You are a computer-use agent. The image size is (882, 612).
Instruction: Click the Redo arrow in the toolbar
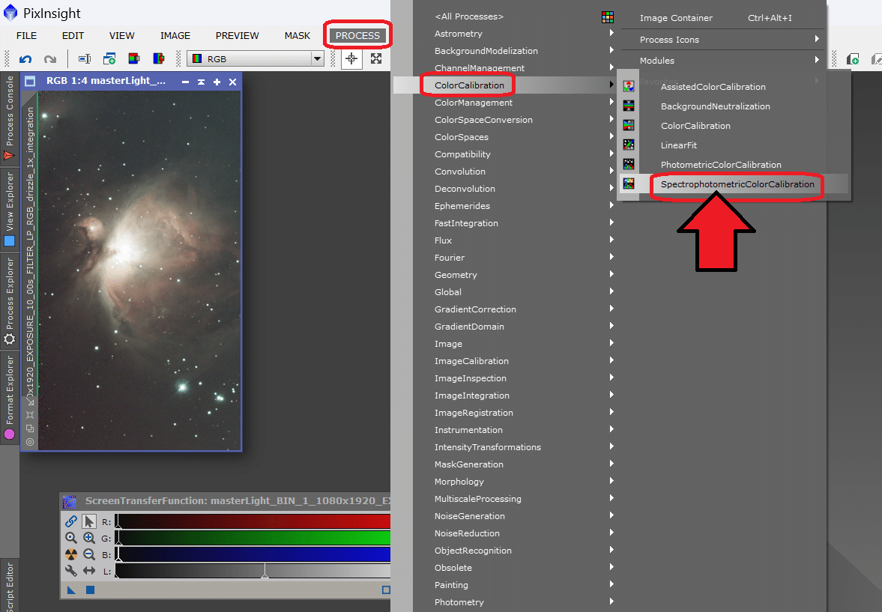50,59
